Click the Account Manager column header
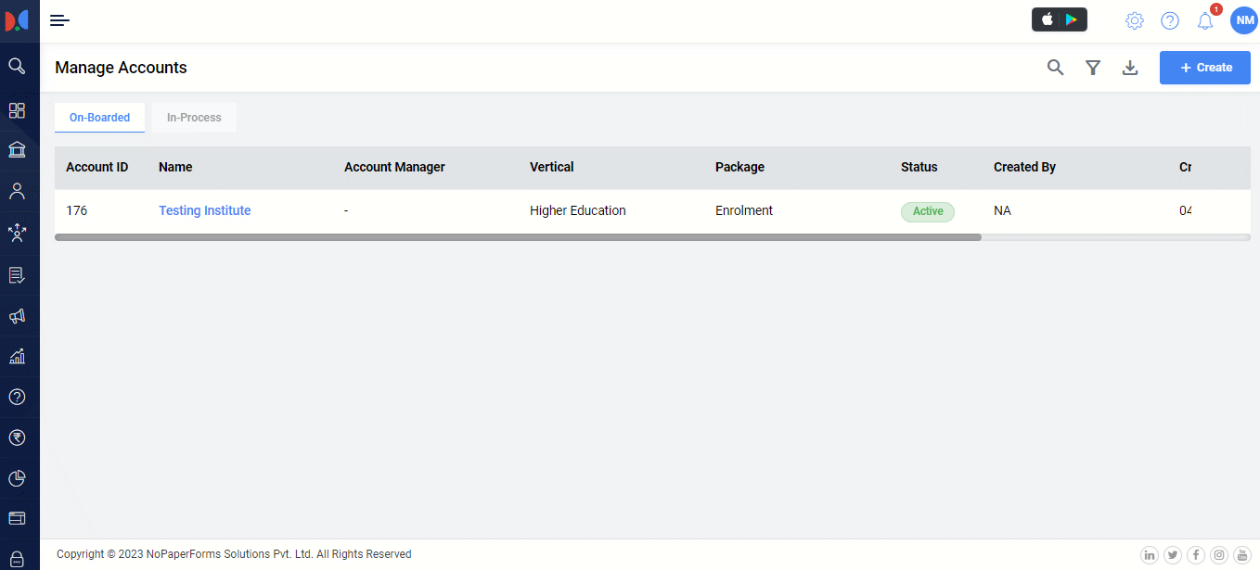Image resolution: width=1260 pixels, height=570 pixels. tap(394, 168)
